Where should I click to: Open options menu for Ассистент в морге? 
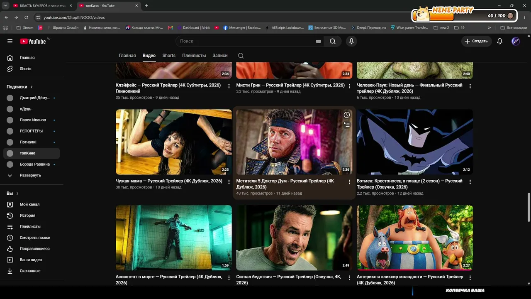pos(229,277)
